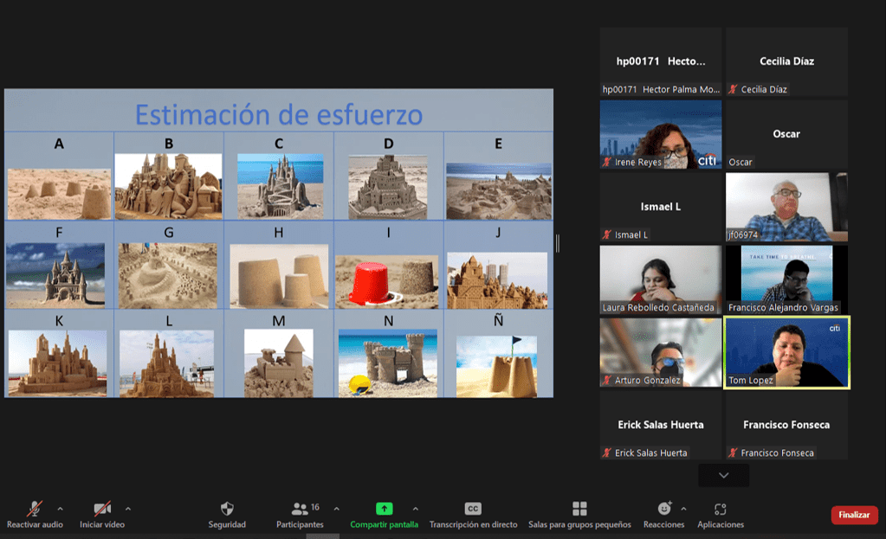Select Irene Reyes's video tile
The image size is (886, 539).
point(661,134)
